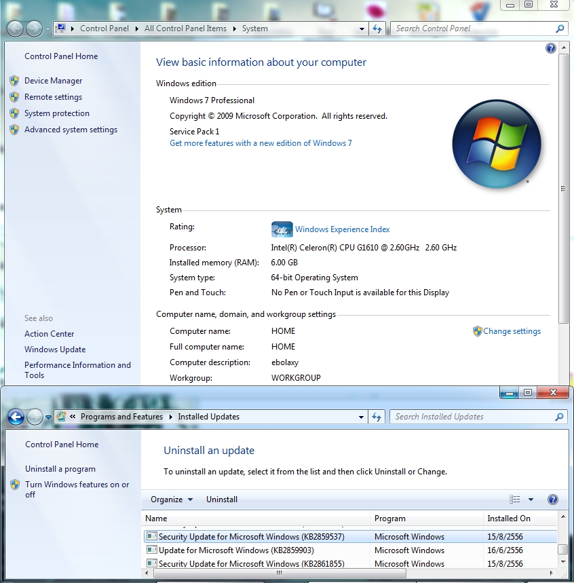This screenshot has height=583, width=574.
Task: Open Help icon in System window
Action: coord(550,48)
